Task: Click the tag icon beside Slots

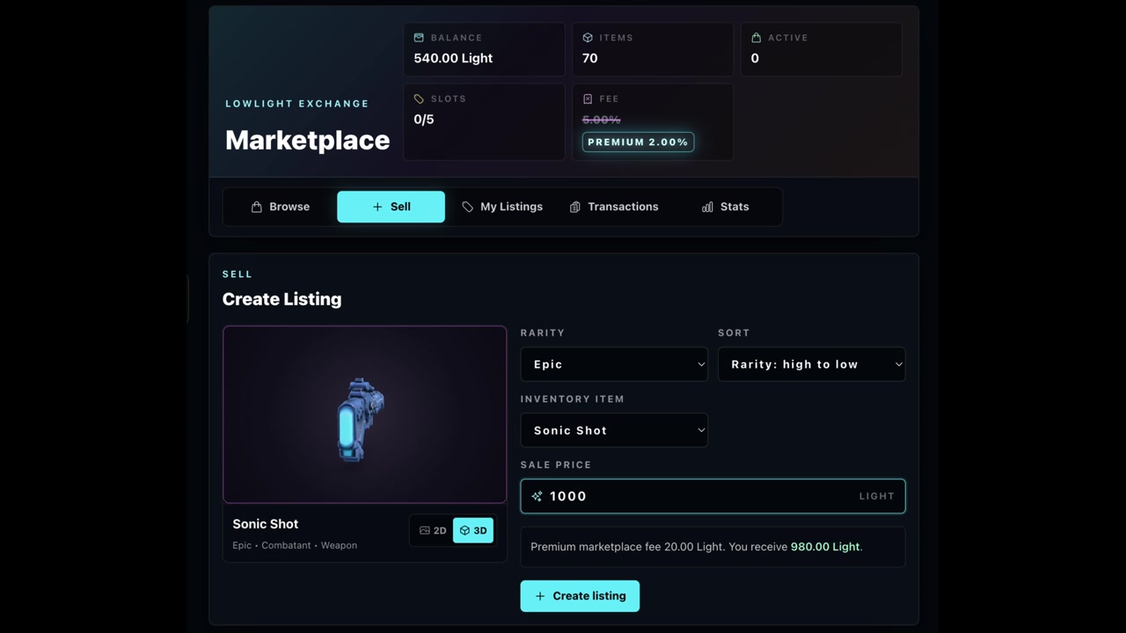Action: [419, 98]
